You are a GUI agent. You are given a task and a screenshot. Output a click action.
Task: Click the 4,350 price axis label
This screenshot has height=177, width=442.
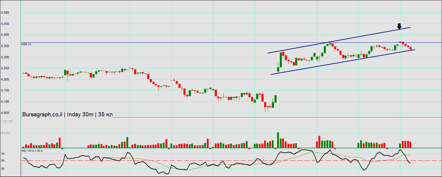(5, 46)
